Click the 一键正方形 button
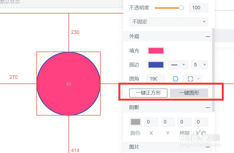 click(148, 93)
